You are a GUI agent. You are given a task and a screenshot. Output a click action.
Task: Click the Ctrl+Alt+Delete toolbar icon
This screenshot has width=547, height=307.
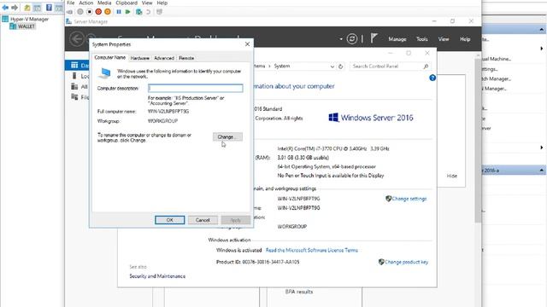70,12
